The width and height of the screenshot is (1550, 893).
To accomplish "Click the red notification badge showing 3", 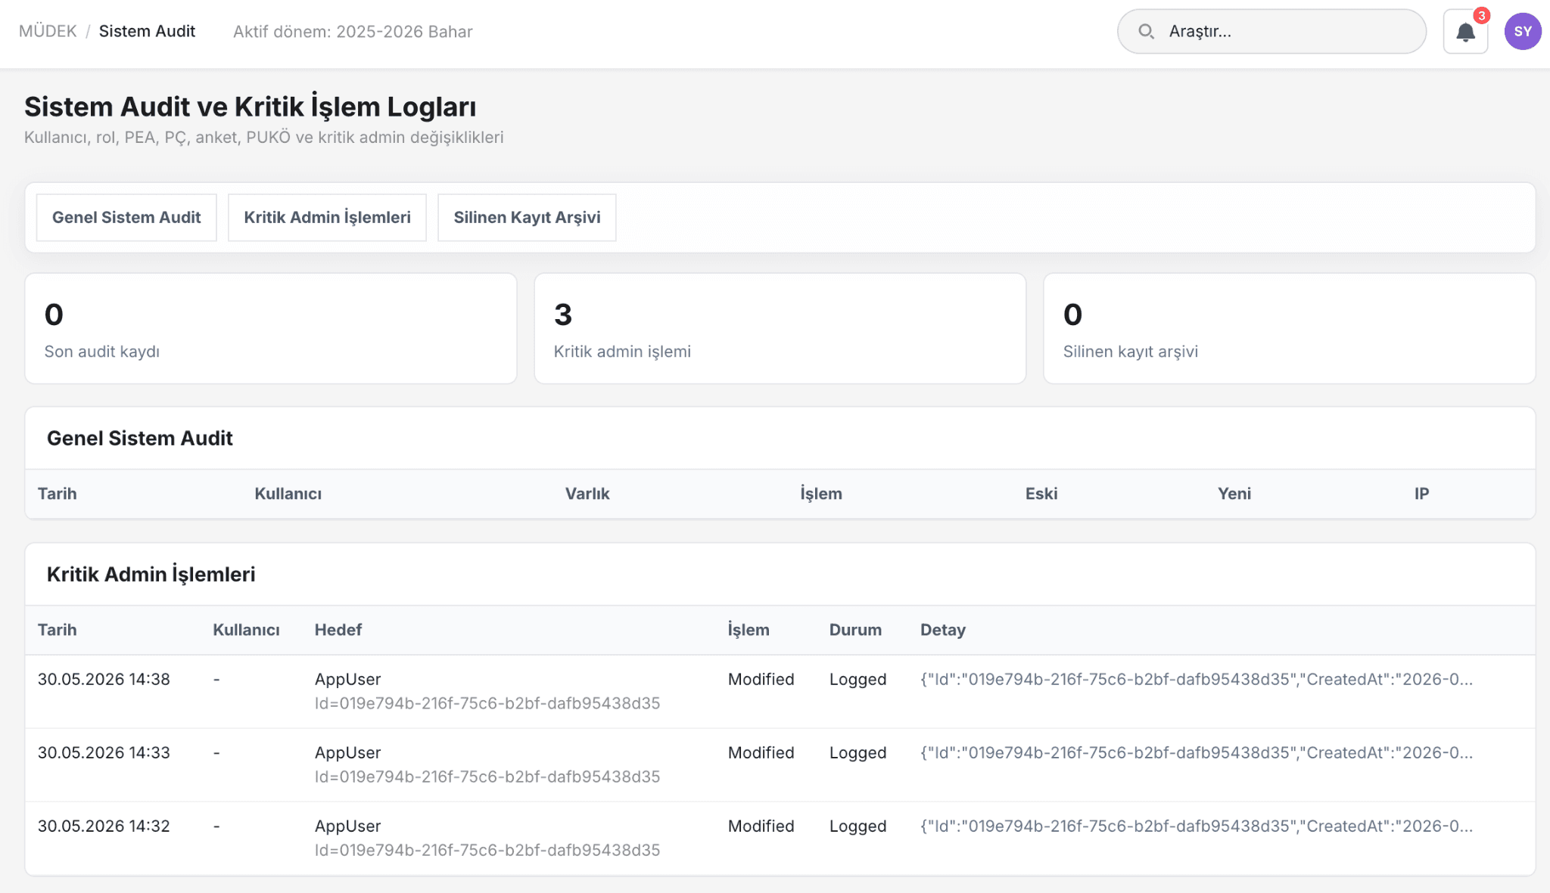I will [1481, 16].
